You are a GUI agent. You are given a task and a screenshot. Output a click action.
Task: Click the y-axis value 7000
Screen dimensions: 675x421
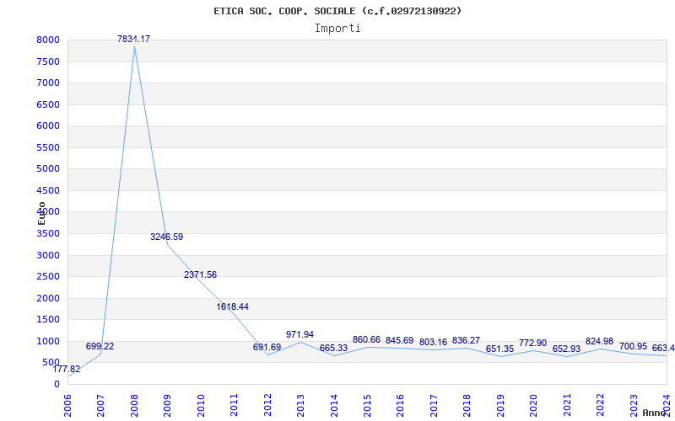click(x=48, y=83)
